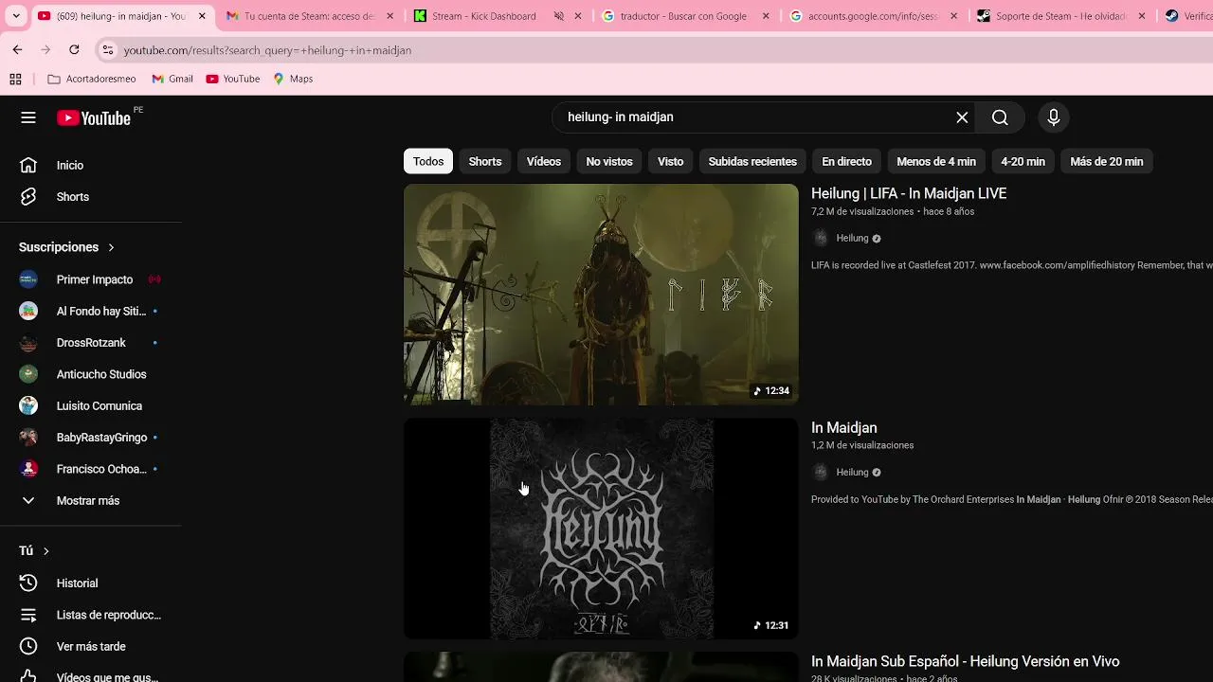Open Inicio home icon in sidebar

pos(28,165)
